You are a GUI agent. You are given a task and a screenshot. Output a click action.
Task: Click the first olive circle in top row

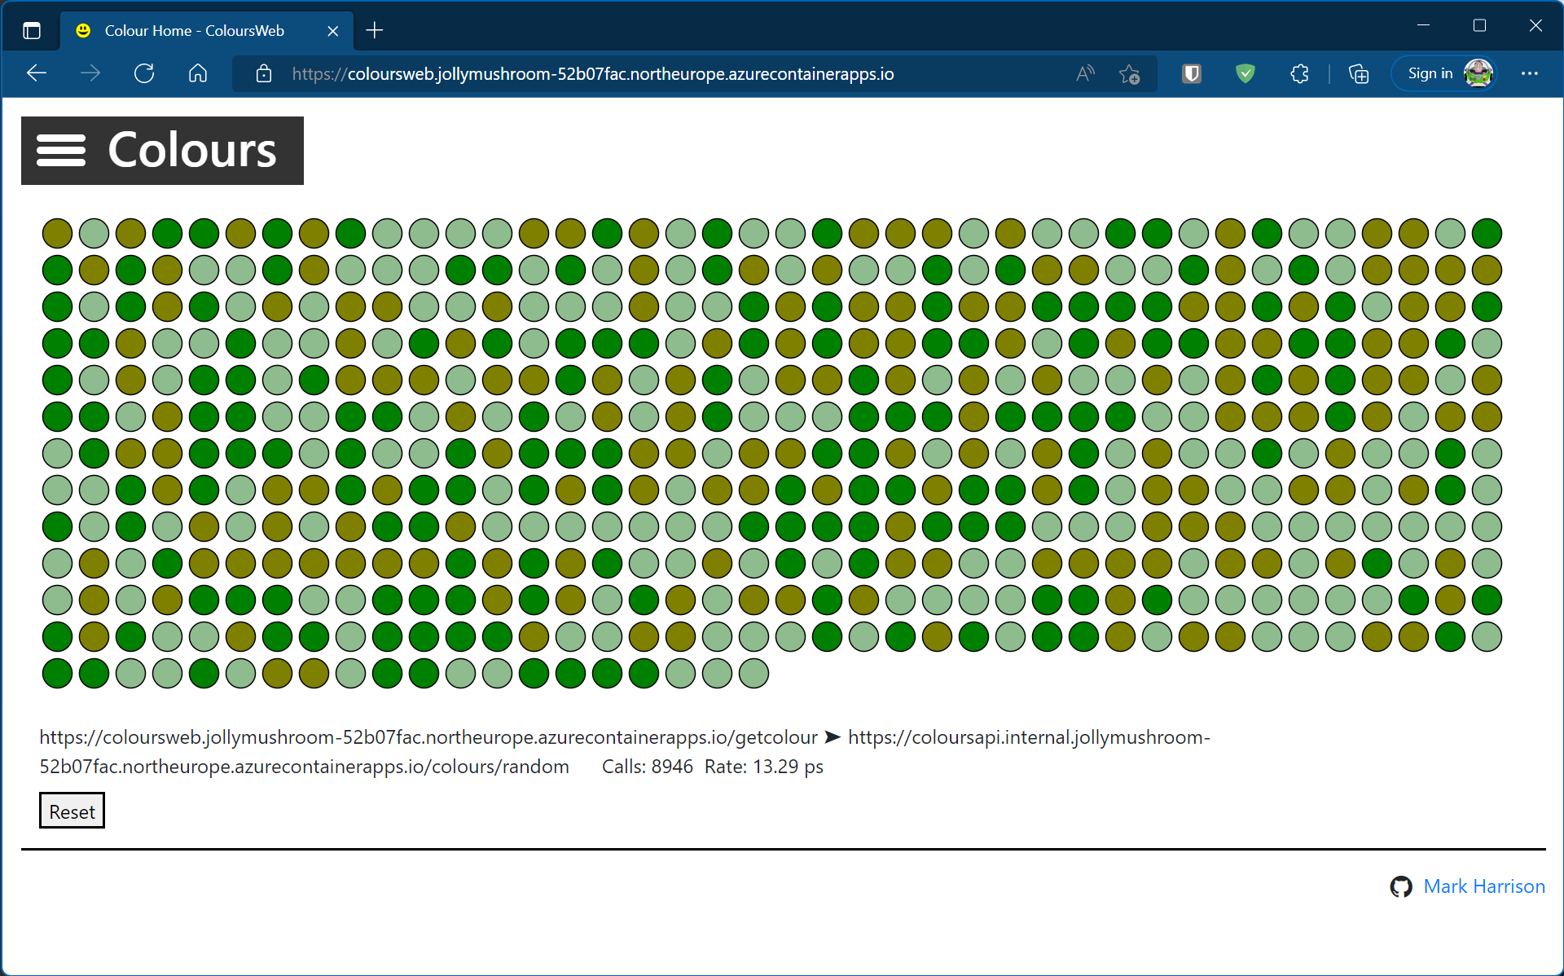(x=57, y=233)
